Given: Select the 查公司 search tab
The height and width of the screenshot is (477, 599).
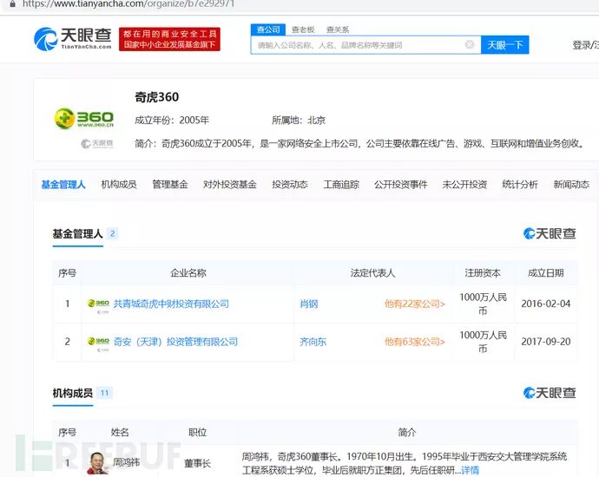Looking at the screenshot, I should pos(268,29).
